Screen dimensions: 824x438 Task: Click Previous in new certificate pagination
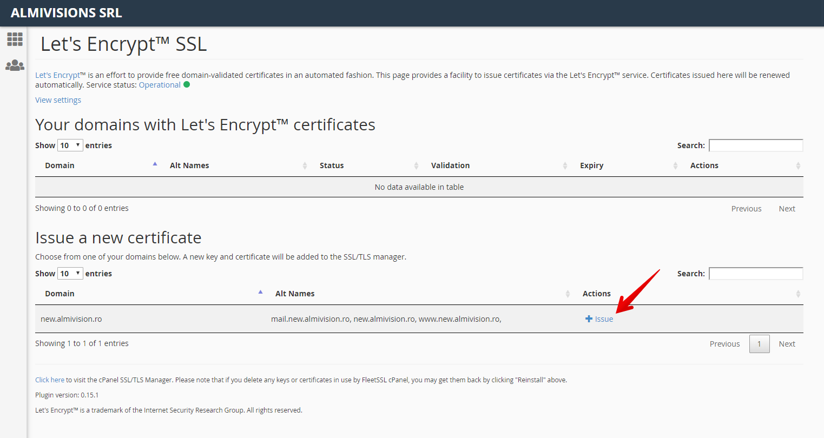click(724, 344)
